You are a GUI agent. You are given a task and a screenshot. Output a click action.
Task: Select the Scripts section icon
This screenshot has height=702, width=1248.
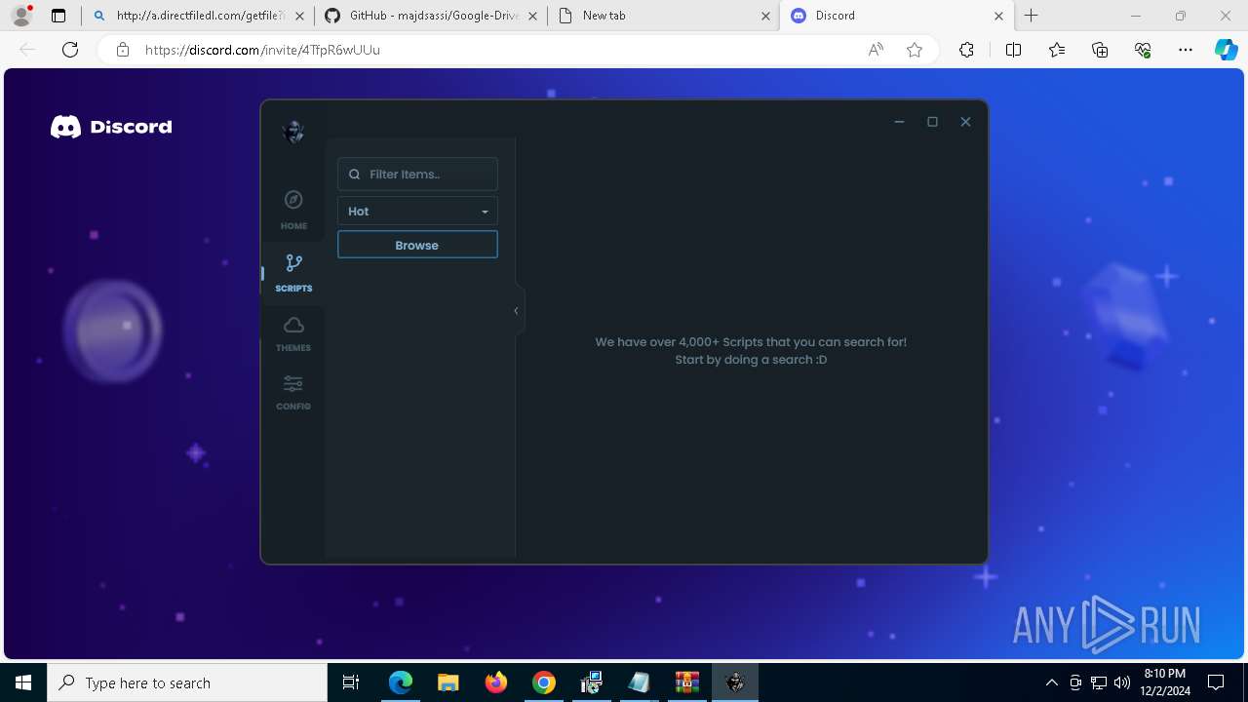click(293, 263)
